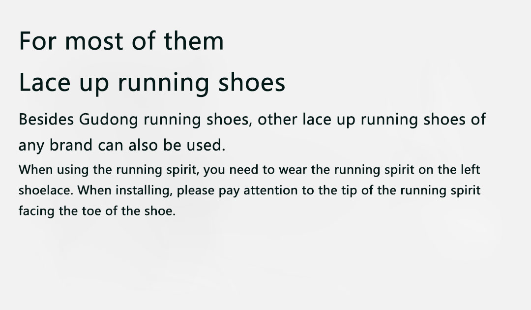Click the word "shoelace." in the instructions
Screen dimensions: 531x310
pyautogui.click(x=46, y=190)
